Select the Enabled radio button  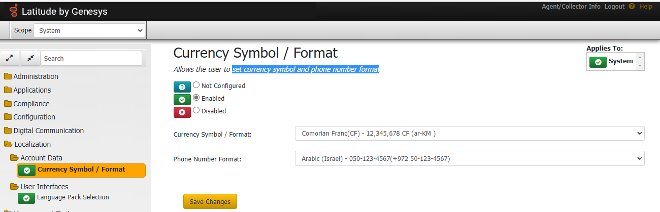click(x=196, y=98)
